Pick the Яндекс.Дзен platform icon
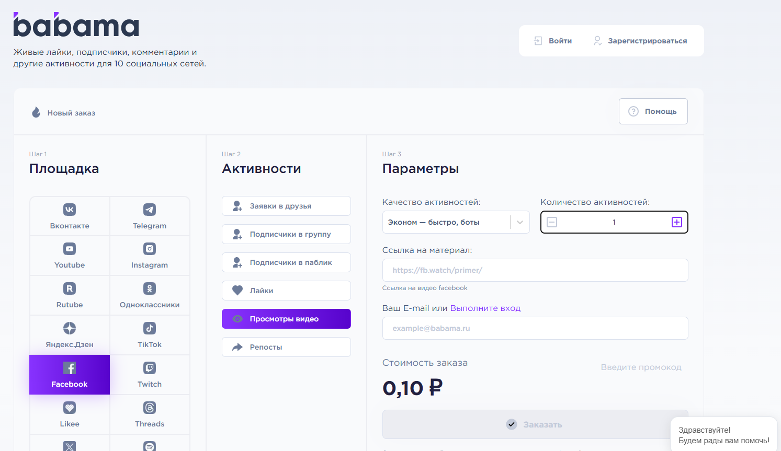Viewport: 781px width, 451px height. click(x=70, y=328)
